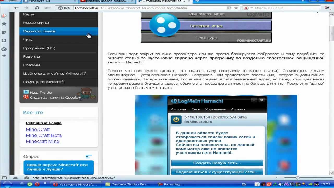334x188 pixels.
Task: Bookmark the page with the star icon
Action: click(x=236, y=8)
